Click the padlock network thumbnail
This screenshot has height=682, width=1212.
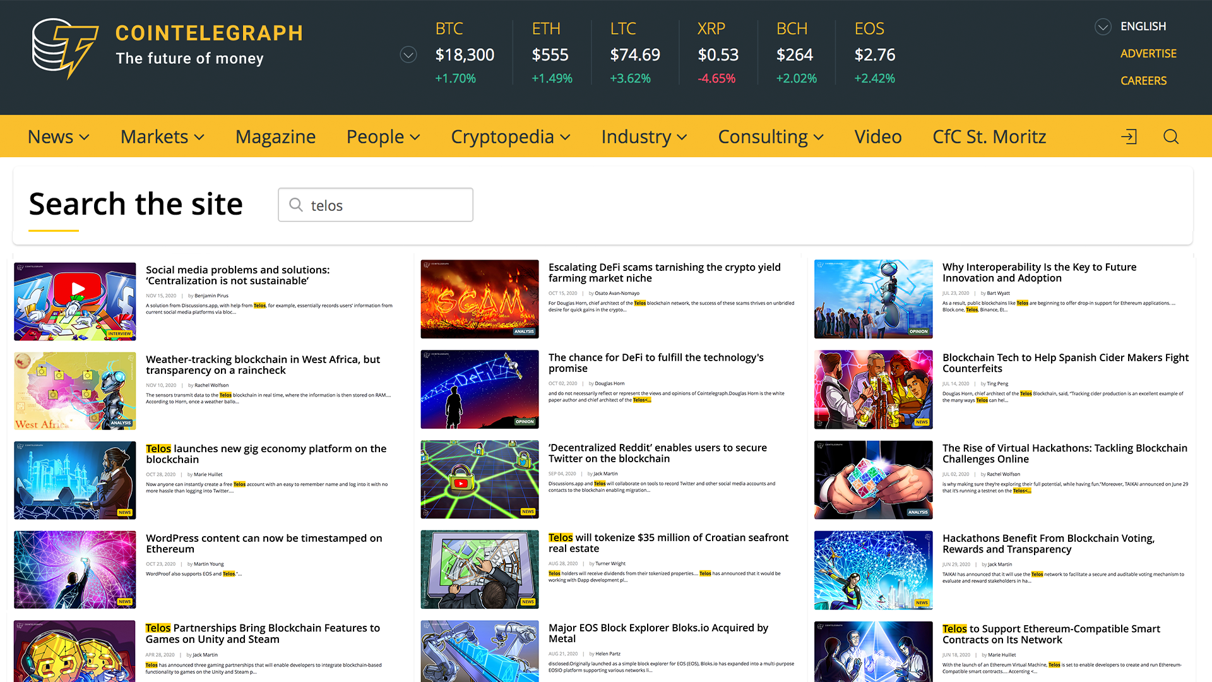480,480
